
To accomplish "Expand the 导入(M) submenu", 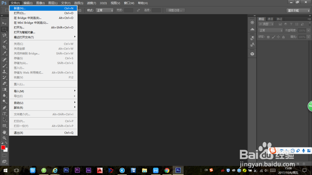I will 43,91.
